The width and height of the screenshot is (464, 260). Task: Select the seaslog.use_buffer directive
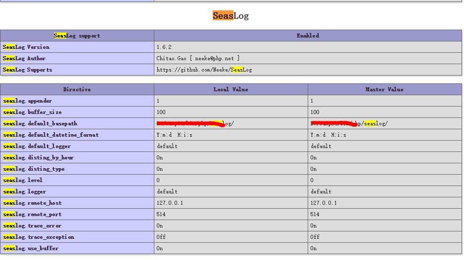coord(31,249)
